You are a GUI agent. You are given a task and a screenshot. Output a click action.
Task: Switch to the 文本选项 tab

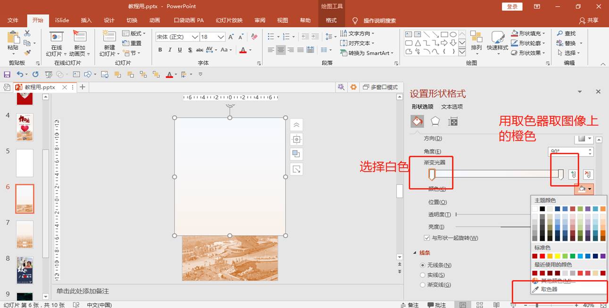pyautogui.click(x=452, y=107)
